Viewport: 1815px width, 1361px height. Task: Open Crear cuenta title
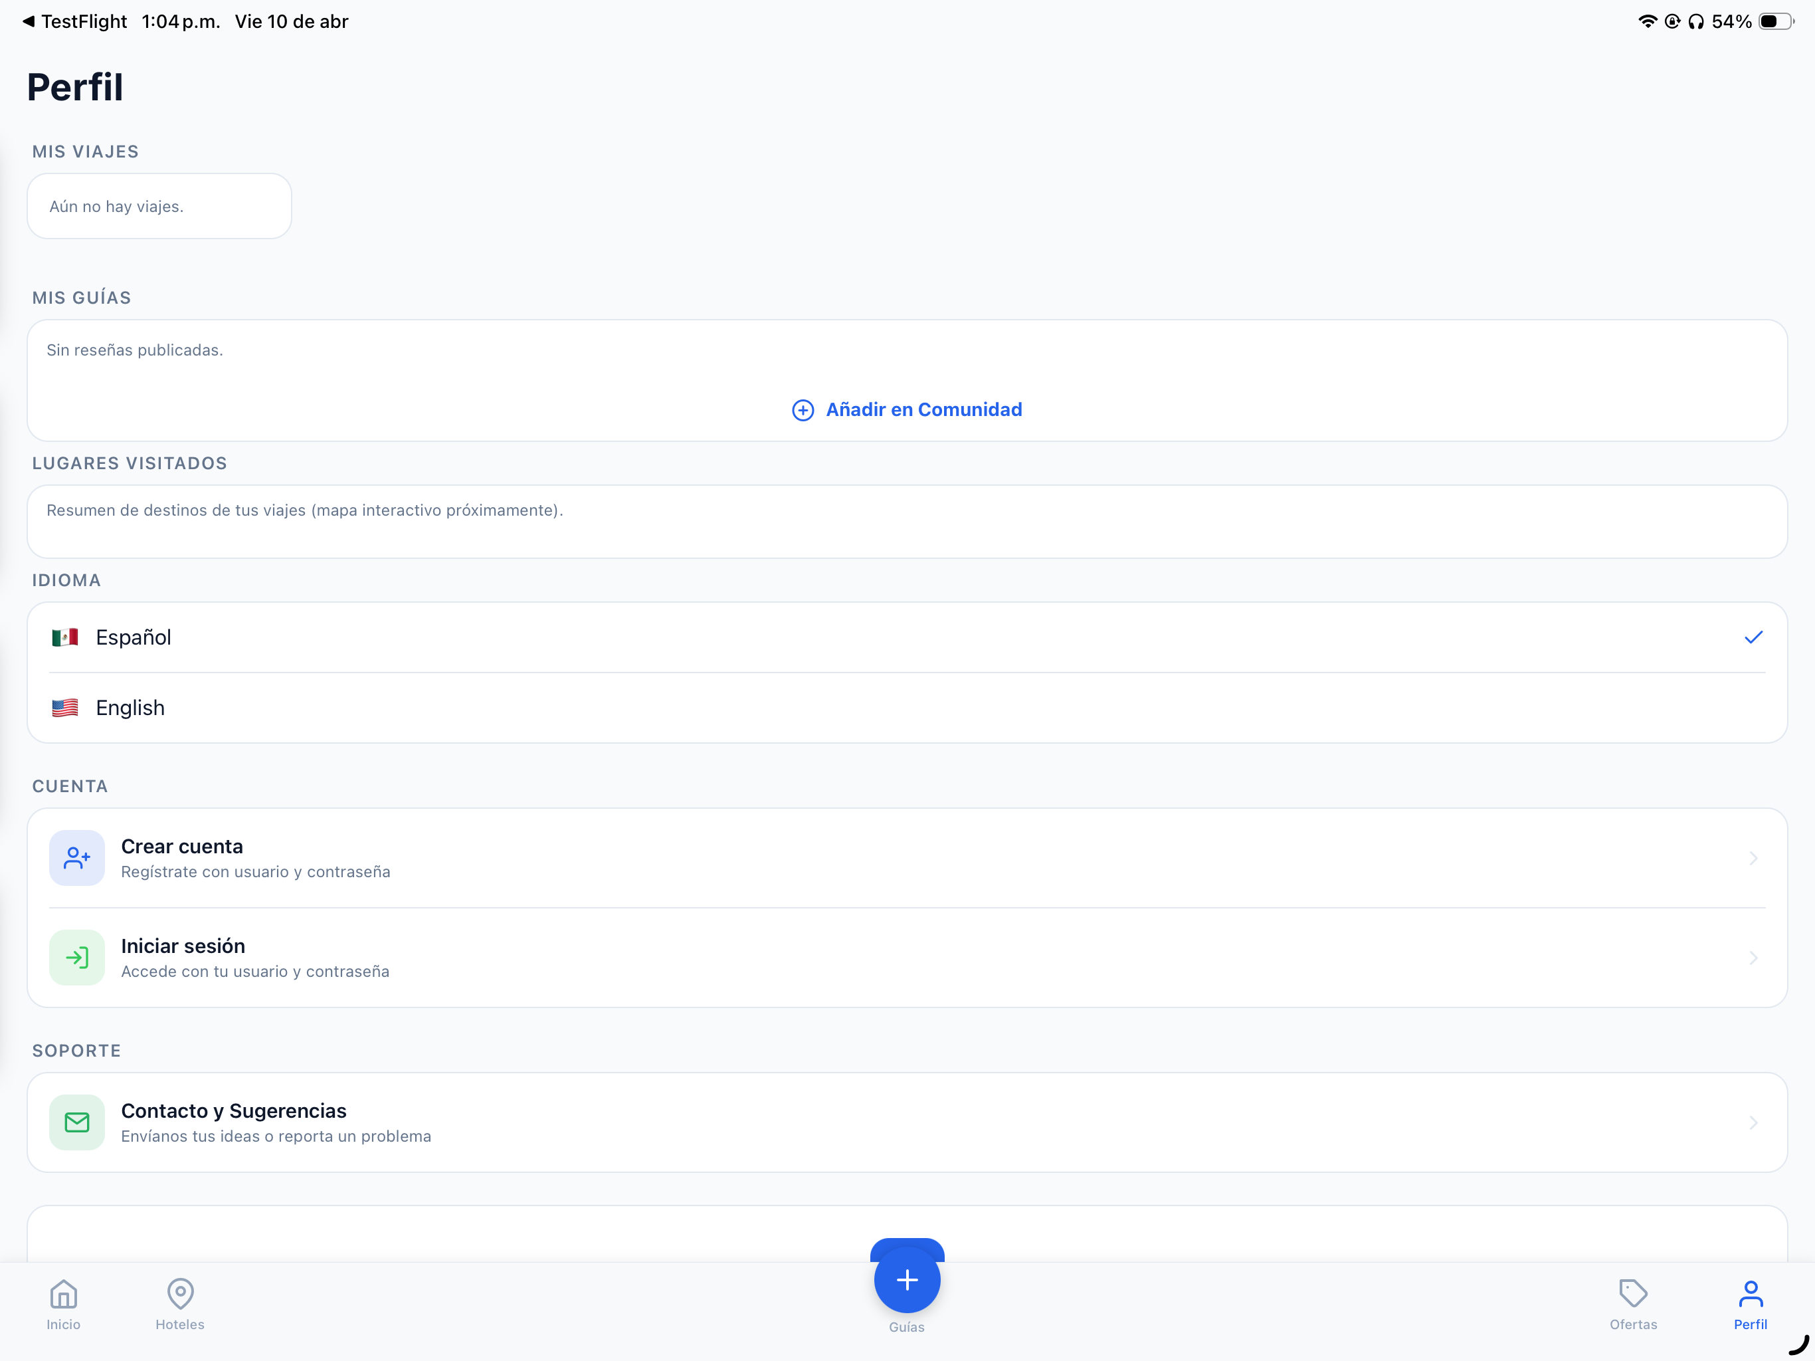coord(182,847)
